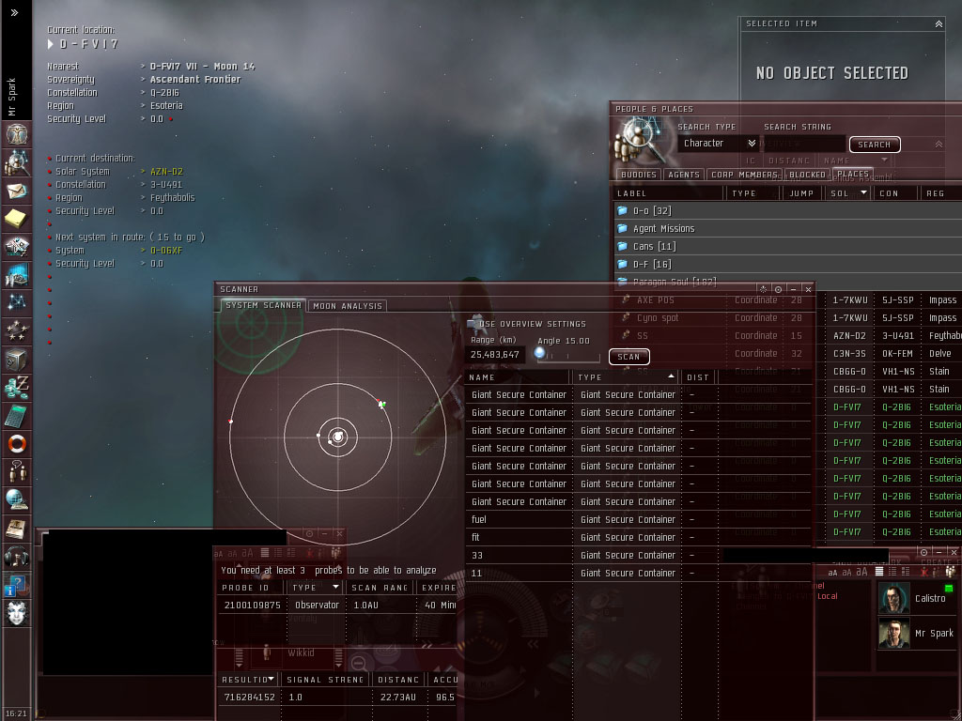Open the Market icon in sidebar
Image resolution: width=962 pixels, height=721 pixels.
click(x=17, y=275)
